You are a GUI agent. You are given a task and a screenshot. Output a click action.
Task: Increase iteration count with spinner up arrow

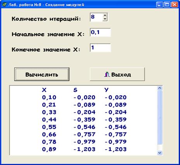(105, 15)
